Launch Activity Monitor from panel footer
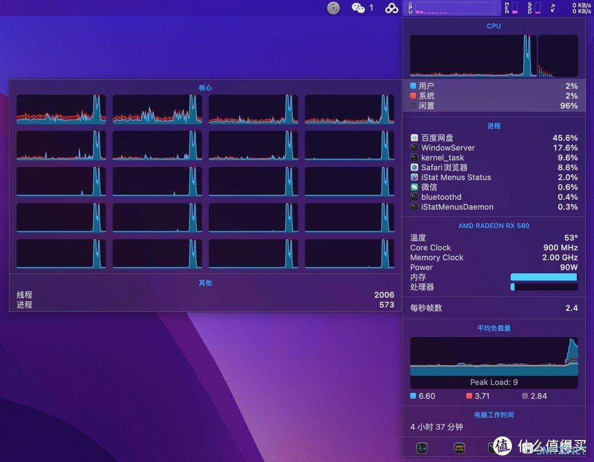The image size is (594, 462). [x=422, y=448]
